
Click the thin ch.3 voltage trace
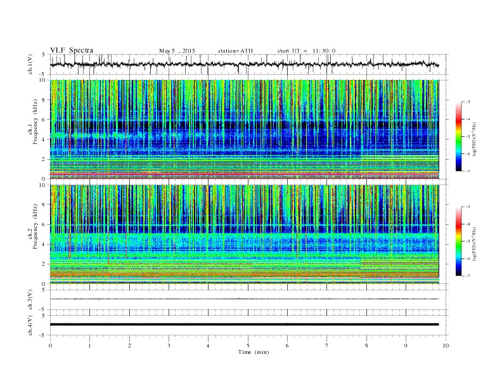[244, 299]
